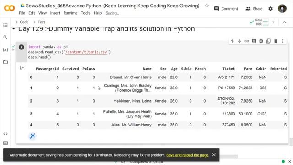Image resolution: width=293 pixels, height=165 pixels.
Task: Click the cabin value C123
Action: coord(262,114)
